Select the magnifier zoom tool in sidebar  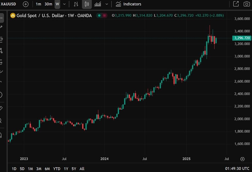point(1,120)
